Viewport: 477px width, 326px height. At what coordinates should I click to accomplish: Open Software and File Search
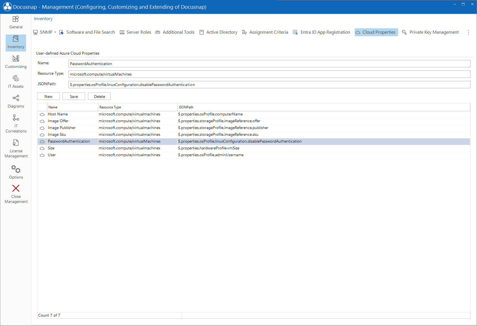pyautogui.click(x=87, y=32)
